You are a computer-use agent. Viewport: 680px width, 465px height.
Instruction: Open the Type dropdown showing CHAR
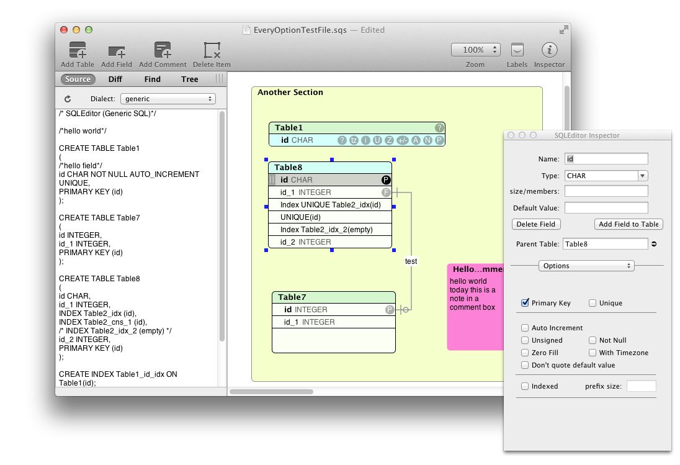(x=606, y=175)
